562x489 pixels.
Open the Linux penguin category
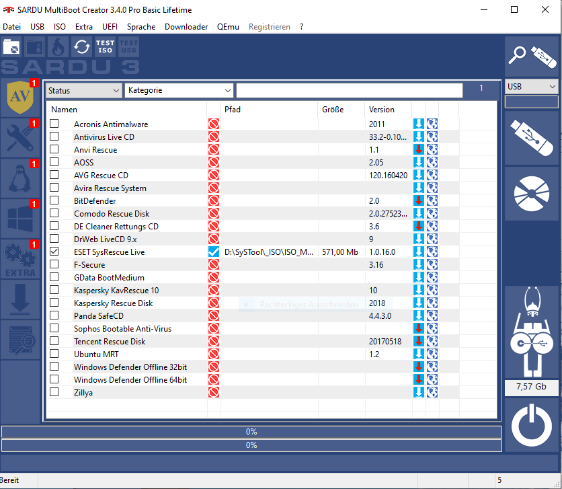point(20,178)
